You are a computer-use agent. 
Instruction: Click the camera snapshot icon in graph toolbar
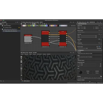coord(25,24)
